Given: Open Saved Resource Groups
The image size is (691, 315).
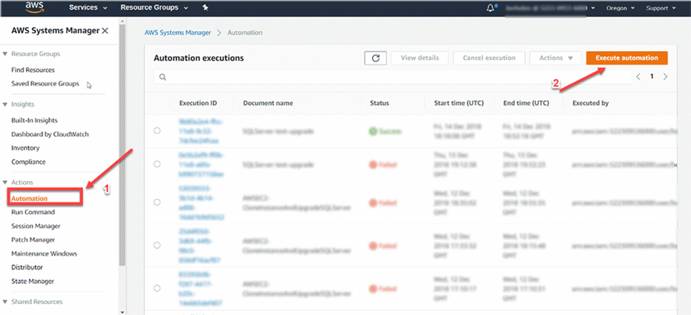Looking at the screenshot, I should tap(46, 84).
